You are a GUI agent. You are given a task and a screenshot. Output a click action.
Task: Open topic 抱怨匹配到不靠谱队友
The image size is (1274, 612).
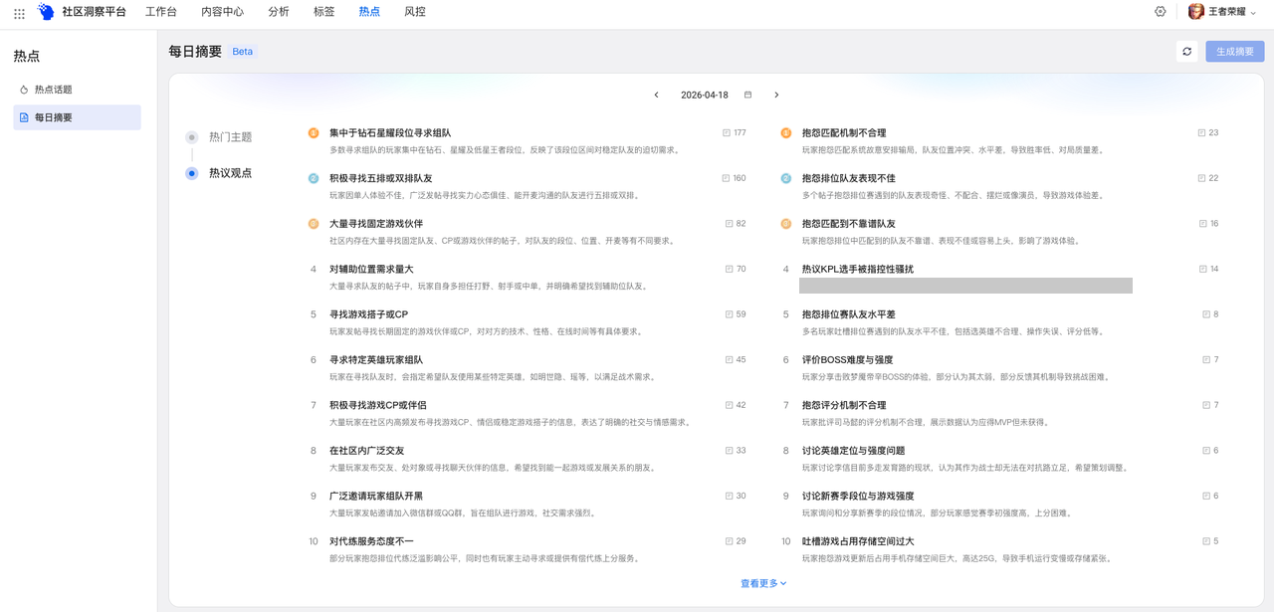pyautogui.click(x=849, y=224)
